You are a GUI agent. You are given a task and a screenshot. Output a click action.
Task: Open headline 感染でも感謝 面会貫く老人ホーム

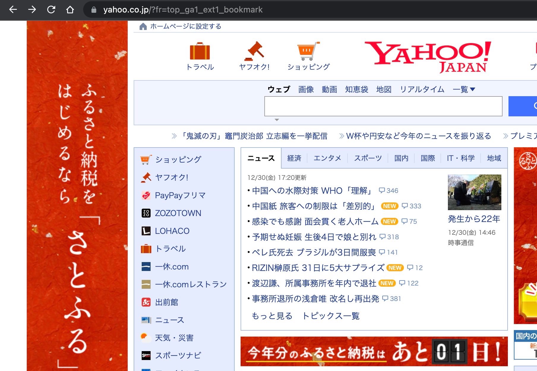315,221
